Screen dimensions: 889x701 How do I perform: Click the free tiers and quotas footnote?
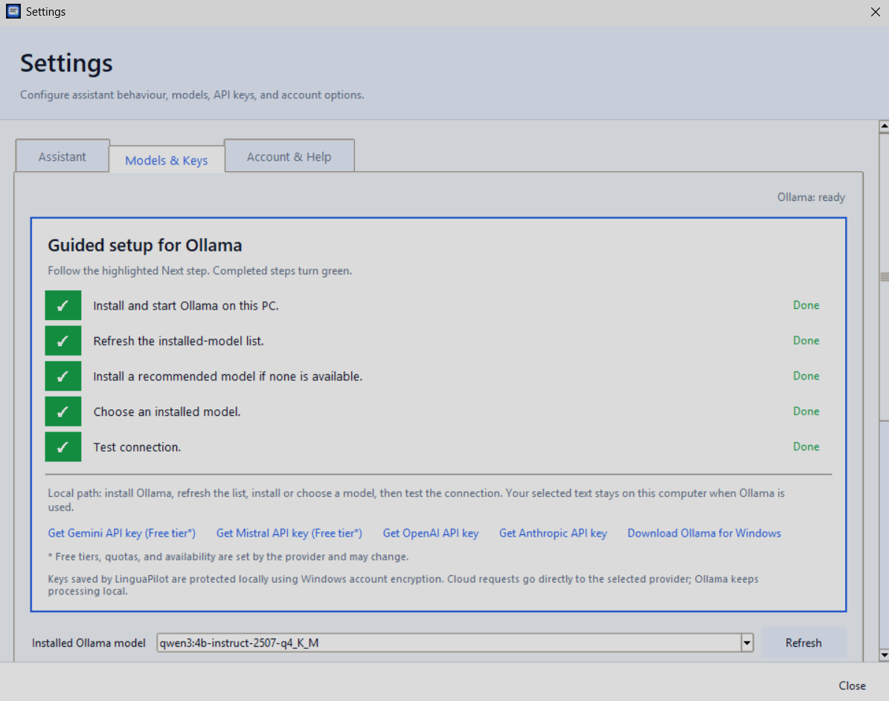[228, 557]
